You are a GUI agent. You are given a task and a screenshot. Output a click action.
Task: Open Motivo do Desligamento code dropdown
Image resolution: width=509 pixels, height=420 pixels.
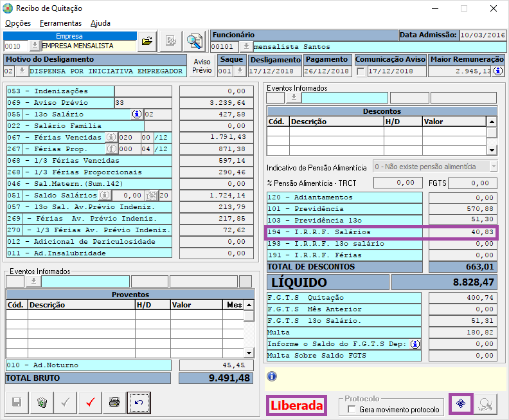[x=22, y=71]
